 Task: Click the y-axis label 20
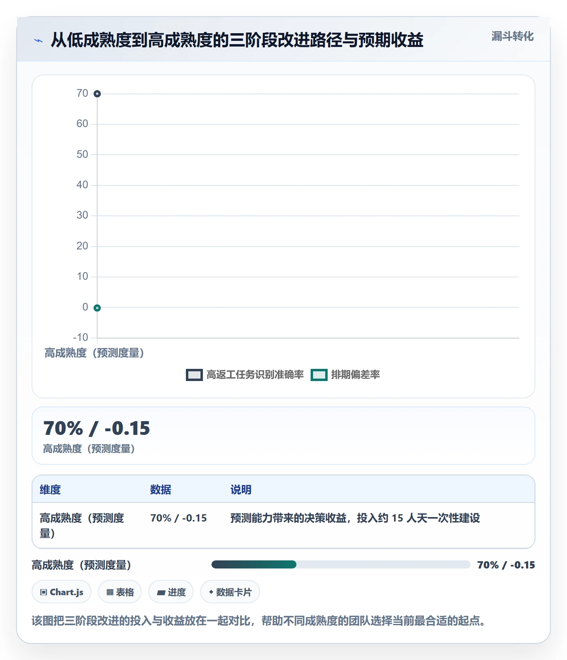point(82,246)
